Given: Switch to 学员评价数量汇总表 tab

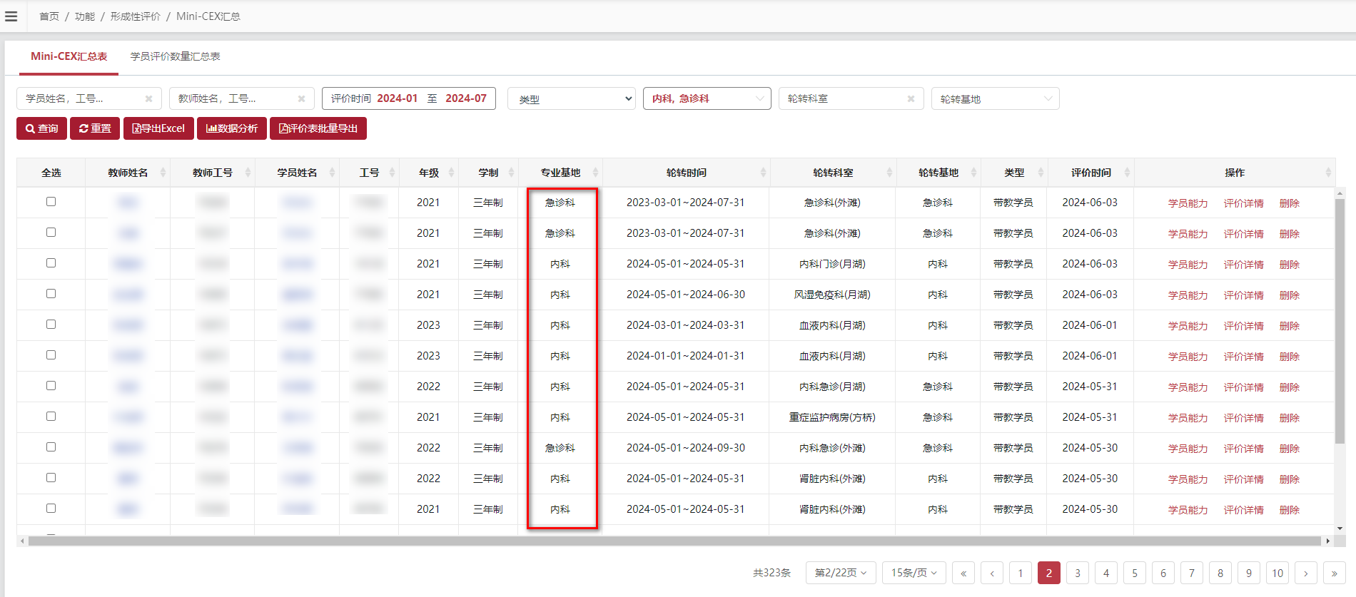Looking at the screenshot, I should pyautogui.click(x=176, y=56).
